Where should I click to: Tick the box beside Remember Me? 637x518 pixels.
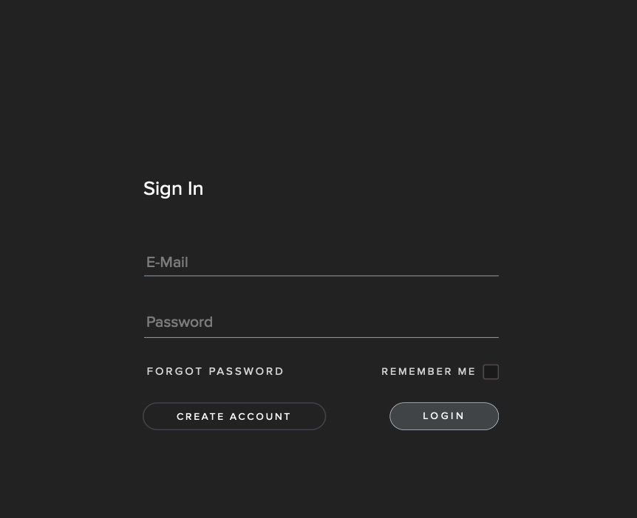(491, 372)
